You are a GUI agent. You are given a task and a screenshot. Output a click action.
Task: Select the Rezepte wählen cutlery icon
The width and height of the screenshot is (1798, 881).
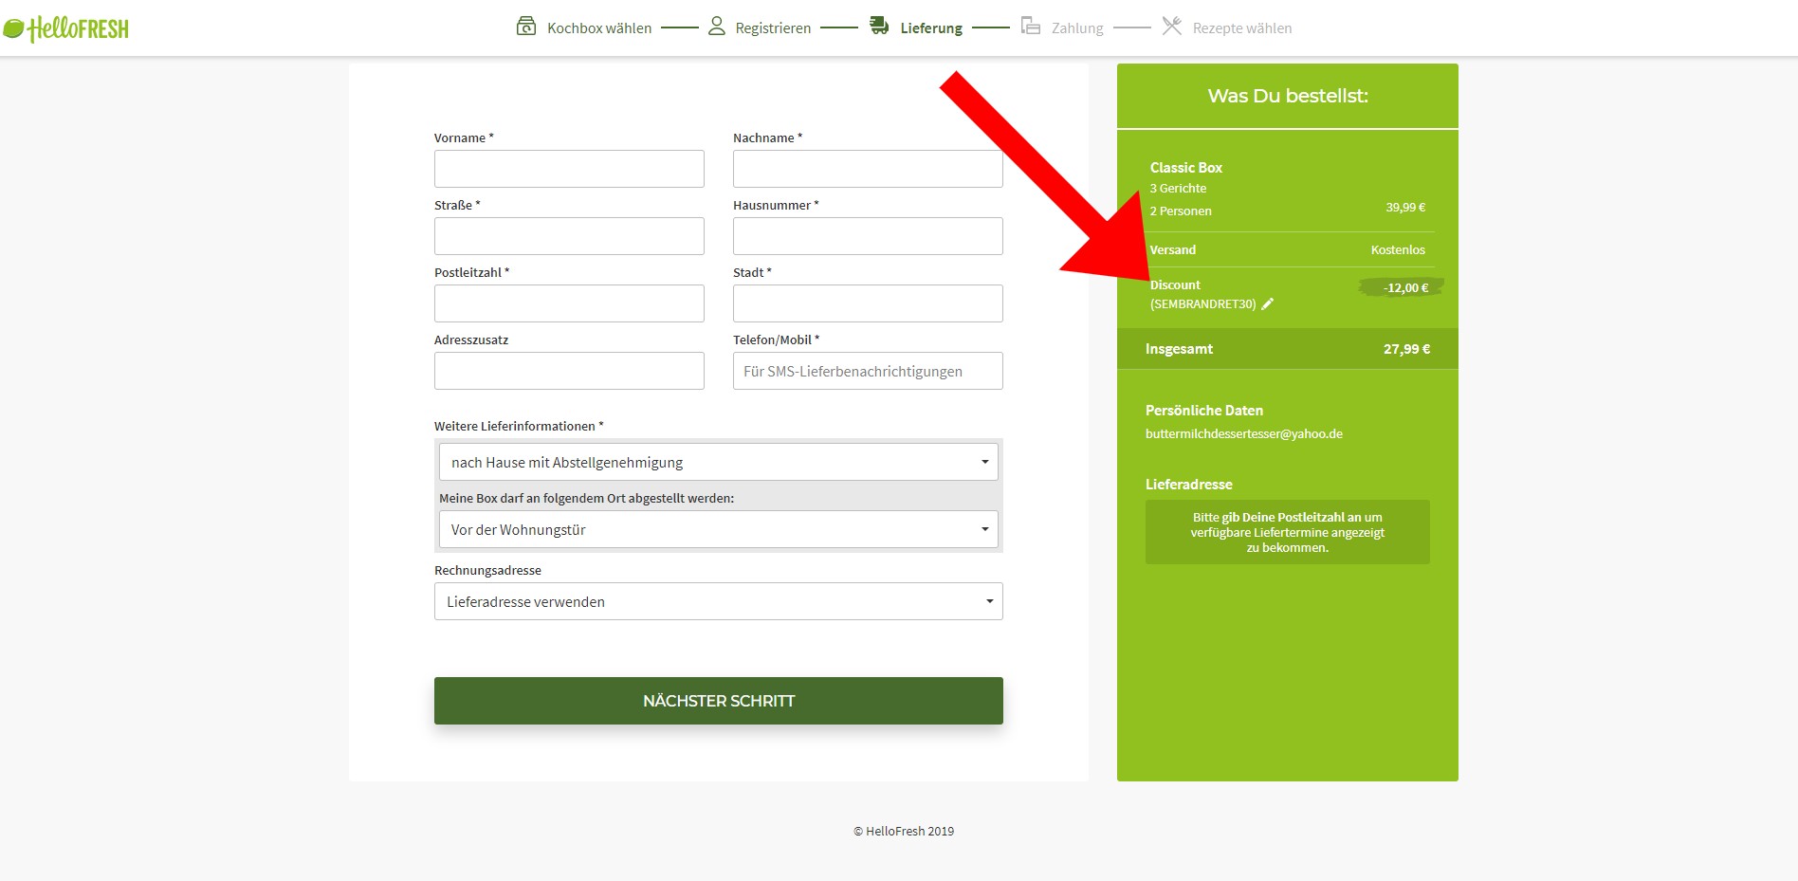point(1170,27)
